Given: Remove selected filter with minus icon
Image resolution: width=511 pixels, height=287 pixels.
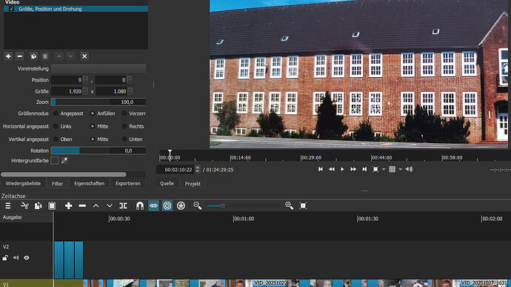Looking at the screenshot, I should pyautogui.click(x=19, y=56).
